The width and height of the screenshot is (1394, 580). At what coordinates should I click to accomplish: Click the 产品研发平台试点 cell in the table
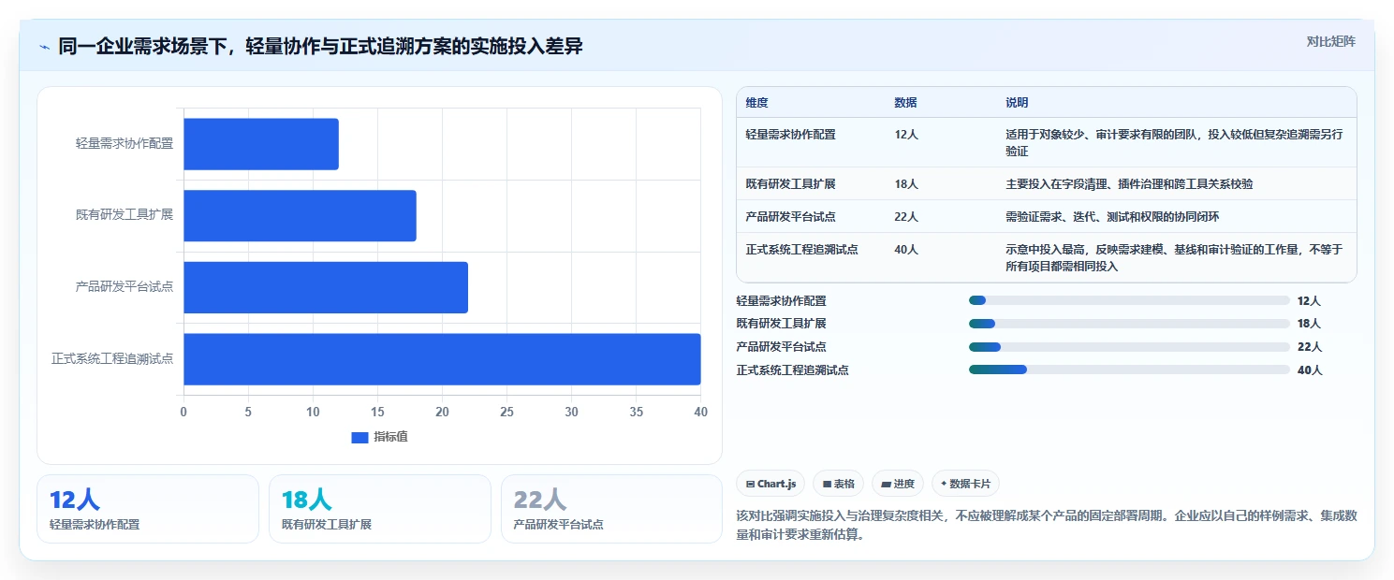790,217
